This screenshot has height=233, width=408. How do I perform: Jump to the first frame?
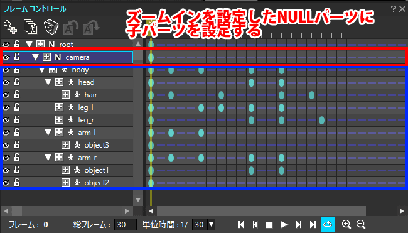point(241,224)
